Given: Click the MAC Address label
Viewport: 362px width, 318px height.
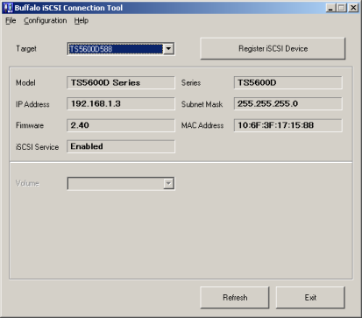Looking at the screenshot, I should 202,125.
